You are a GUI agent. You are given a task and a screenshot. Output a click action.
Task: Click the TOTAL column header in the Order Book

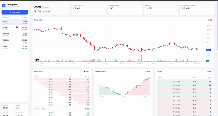coord(87,77)
